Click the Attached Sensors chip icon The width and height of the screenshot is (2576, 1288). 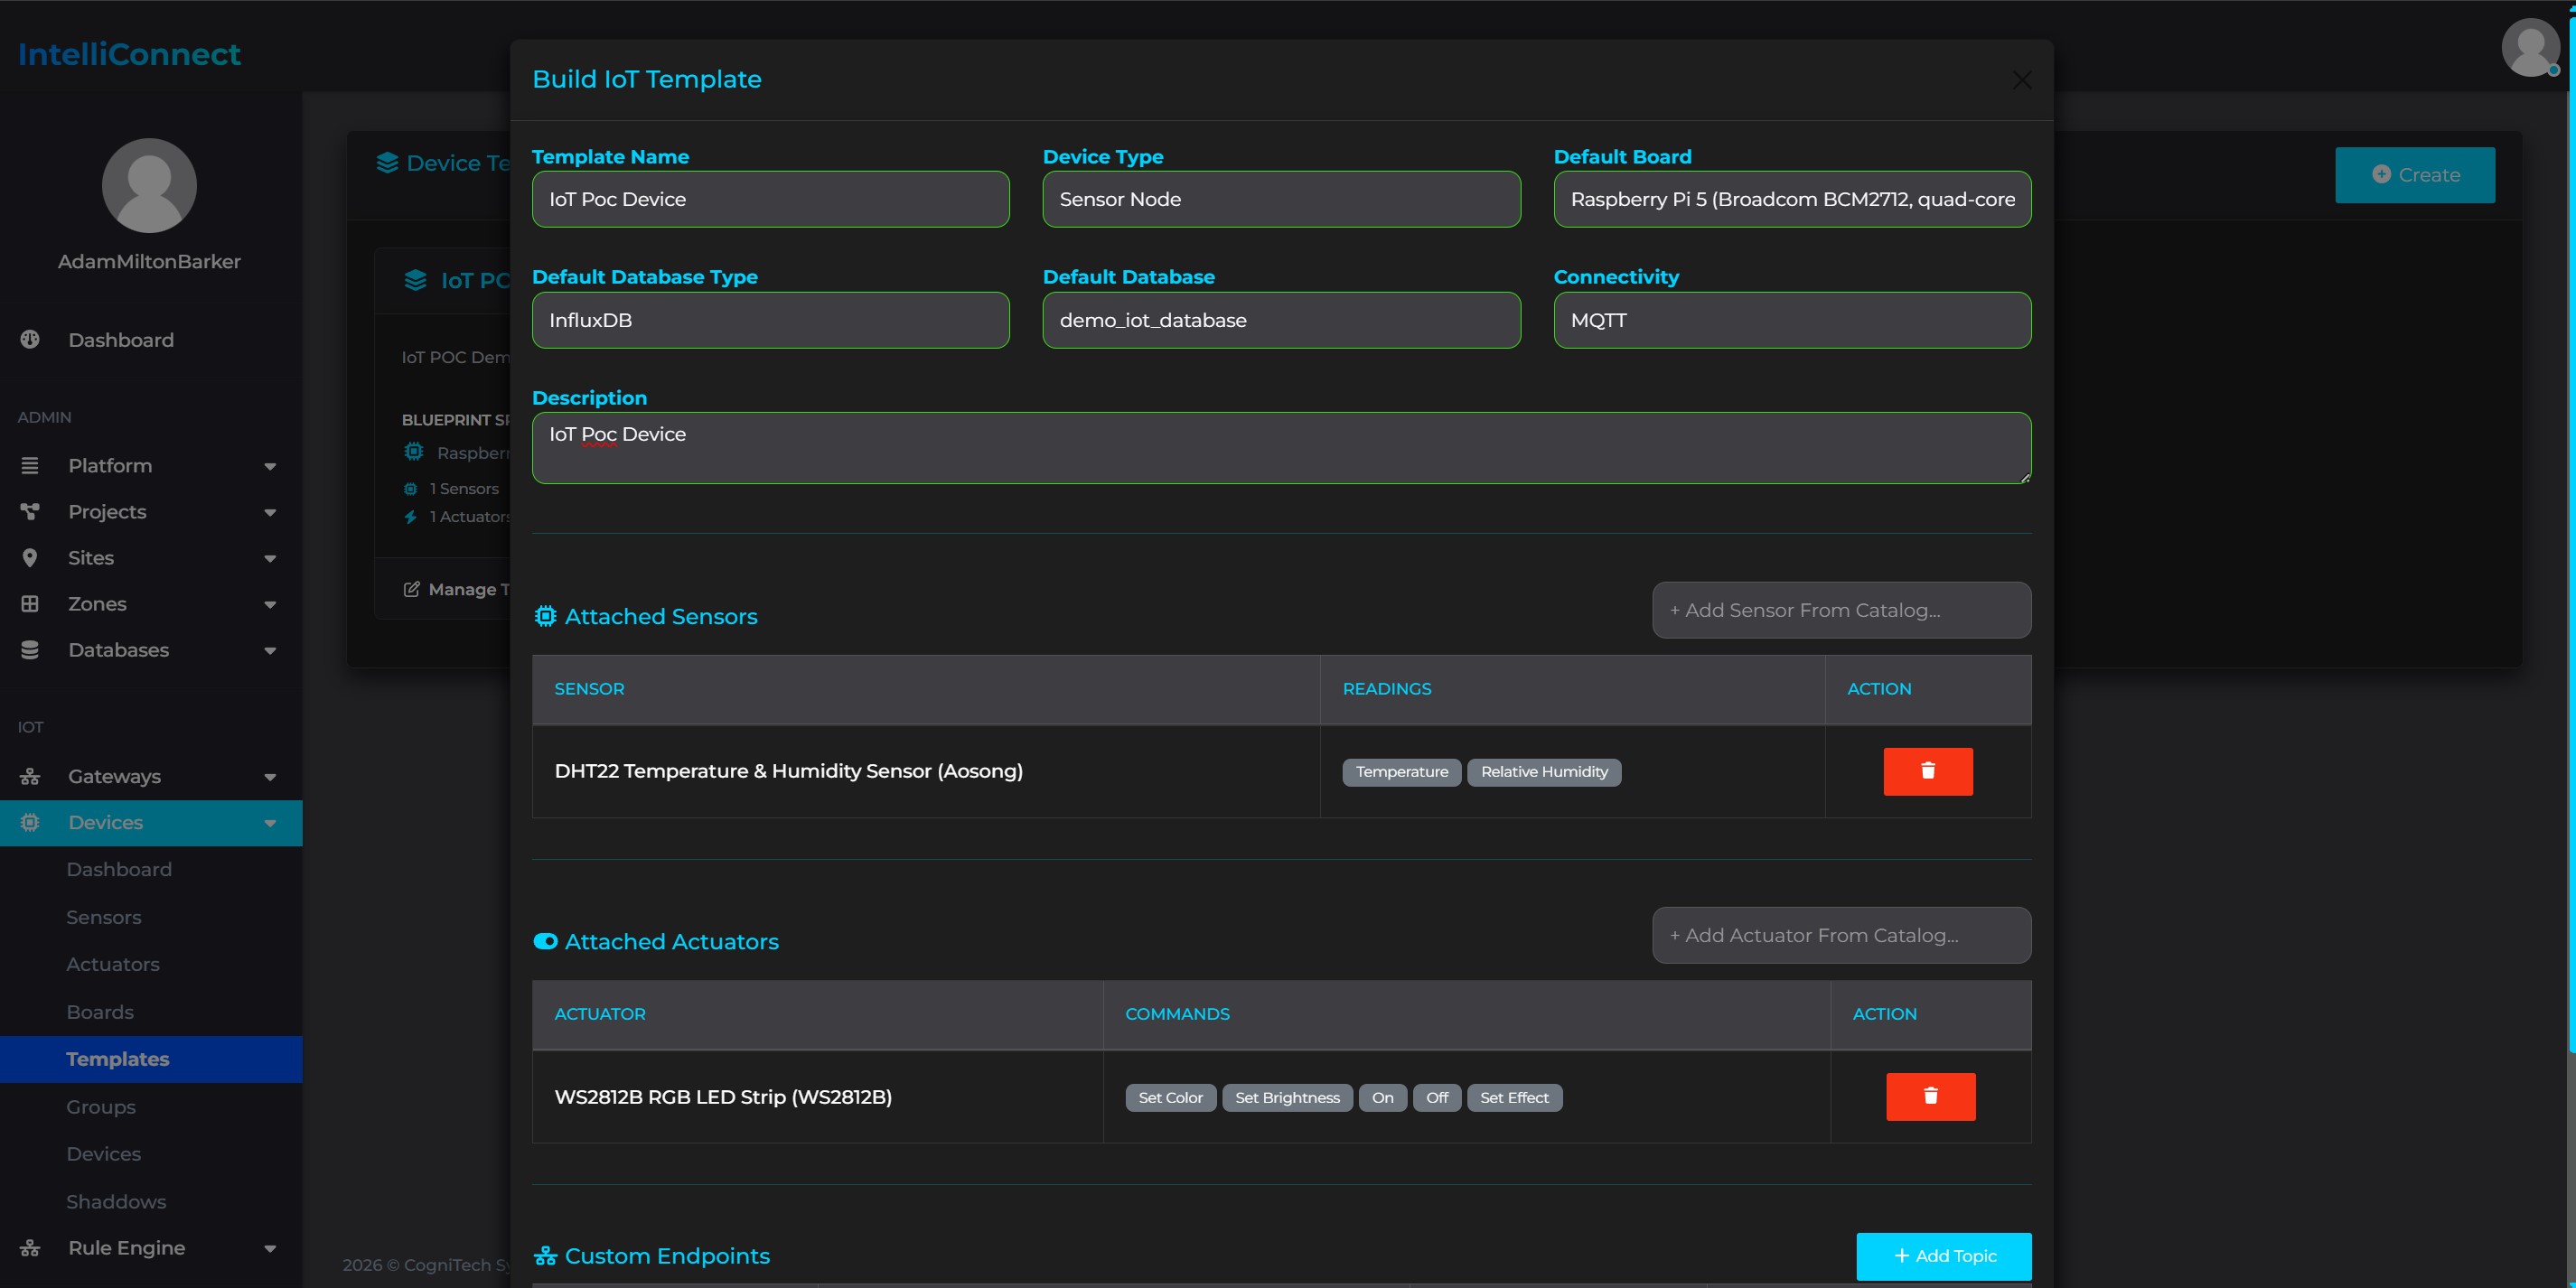coord(545,617)
